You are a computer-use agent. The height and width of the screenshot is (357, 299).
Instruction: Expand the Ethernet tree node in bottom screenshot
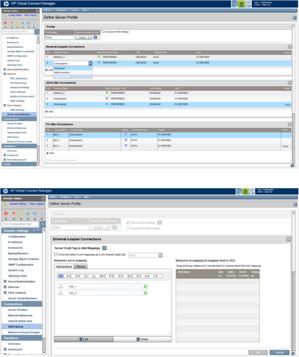[x=5, y=287]
